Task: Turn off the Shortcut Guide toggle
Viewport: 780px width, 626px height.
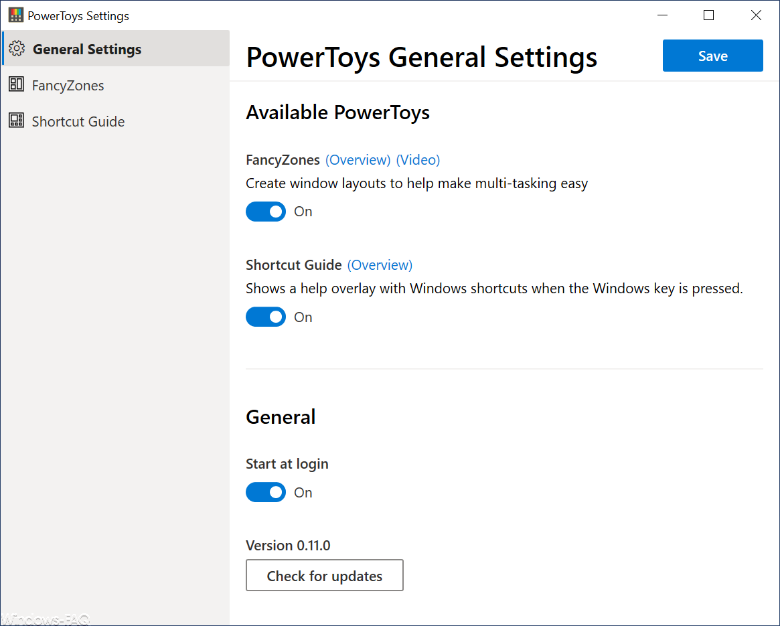Action: 266,317
